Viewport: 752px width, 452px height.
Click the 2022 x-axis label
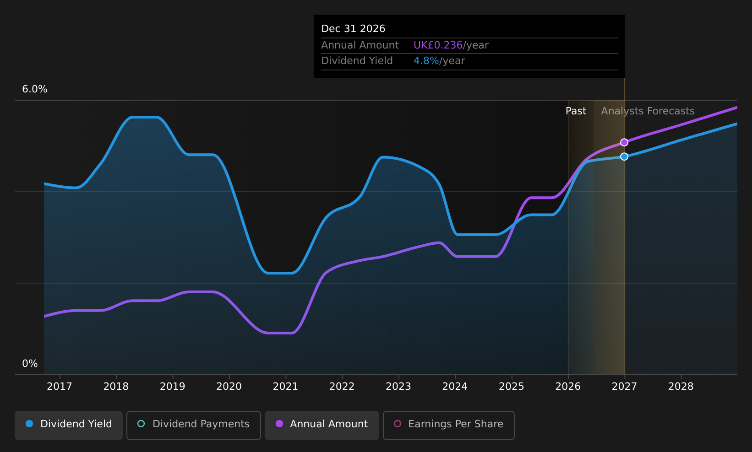tap(342, 387)
